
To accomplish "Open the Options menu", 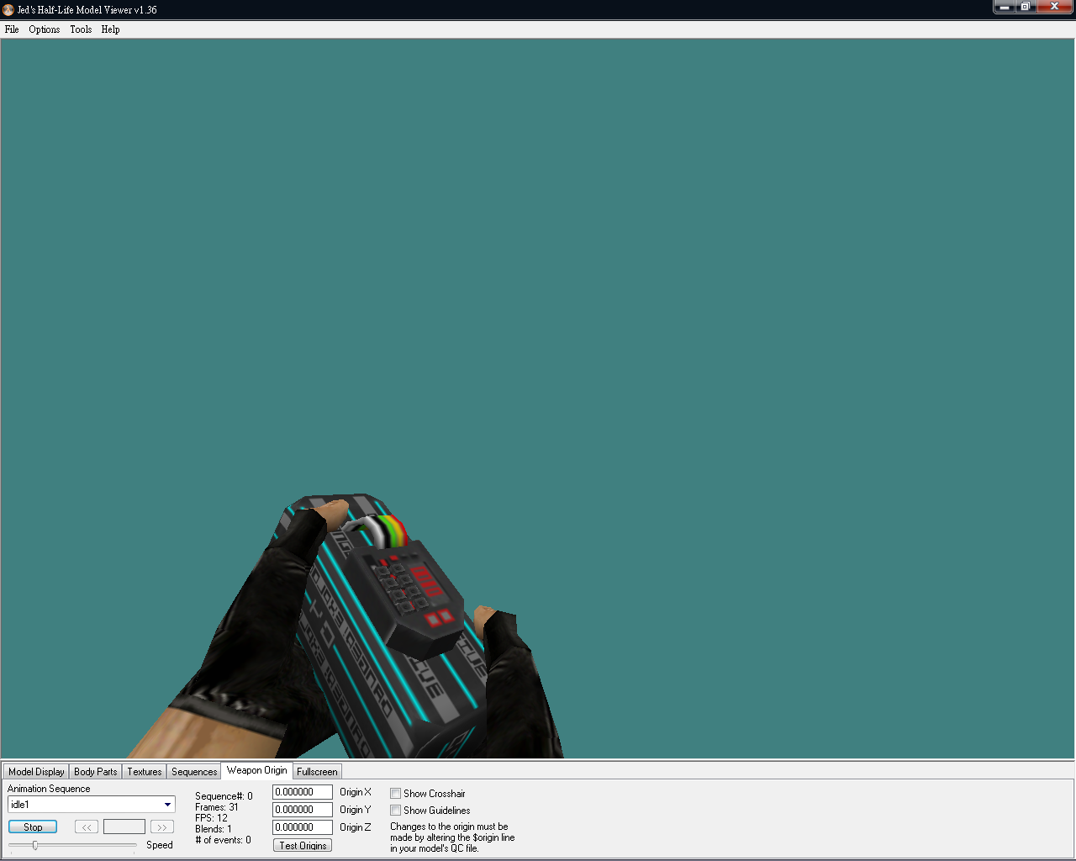I will click(45, 29).
